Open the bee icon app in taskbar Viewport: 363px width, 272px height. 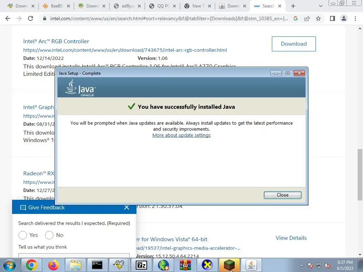(x=119, y=265)
